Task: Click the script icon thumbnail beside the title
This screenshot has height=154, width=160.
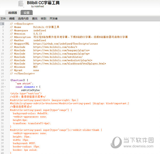Action: pyautogui.click(x=21, y=4)
